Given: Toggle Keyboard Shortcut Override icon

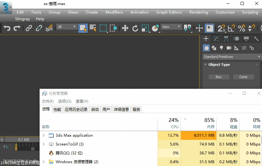Looking at the screenshot, I should pyautogui.click(x=209, y=28).
